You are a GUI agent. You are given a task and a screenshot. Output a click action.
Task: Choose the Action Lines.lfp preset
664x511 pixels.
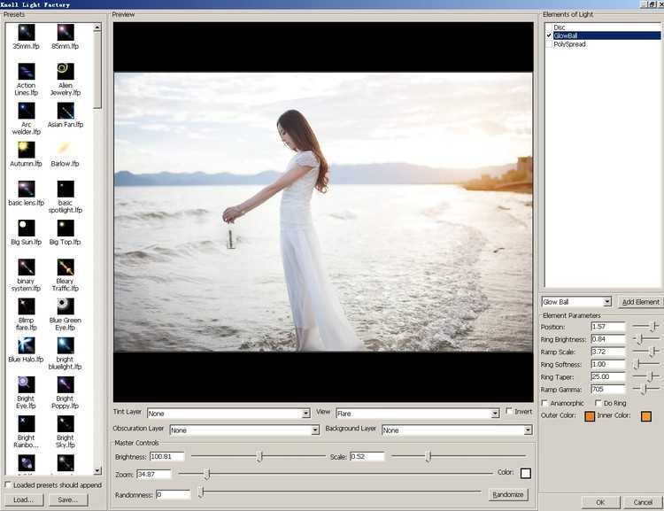point(27,72)
